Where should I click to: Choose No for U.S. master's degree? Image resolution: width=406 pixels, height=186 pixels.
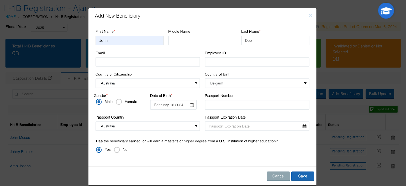tap(117, 150)
